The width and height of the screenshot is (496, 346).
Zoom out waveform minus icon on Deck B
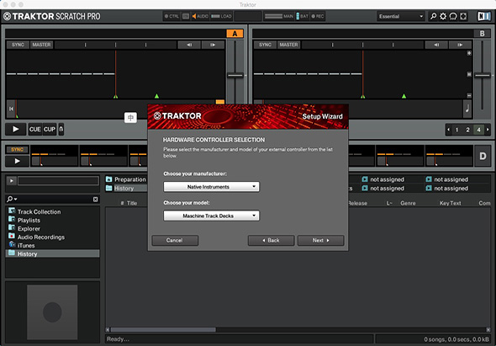(x=469, y=95)
